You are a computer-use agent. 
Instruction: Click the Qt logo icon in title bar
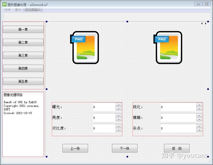(4, 4)
